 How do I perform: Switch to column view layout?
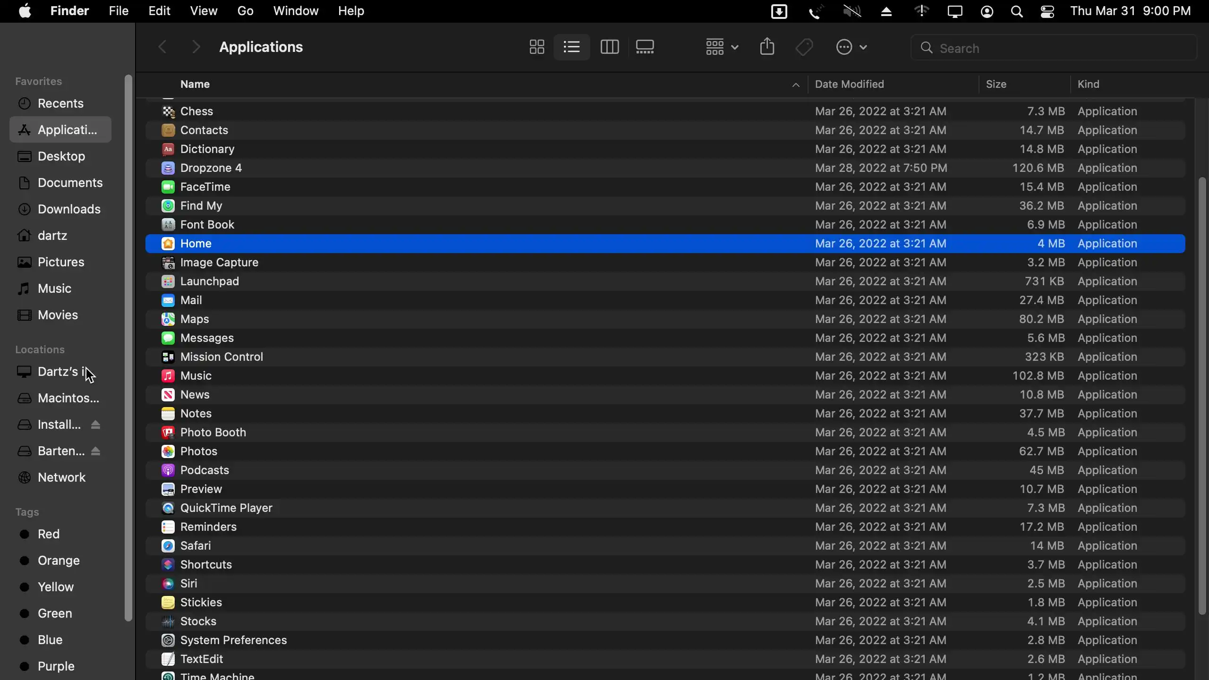609,47
